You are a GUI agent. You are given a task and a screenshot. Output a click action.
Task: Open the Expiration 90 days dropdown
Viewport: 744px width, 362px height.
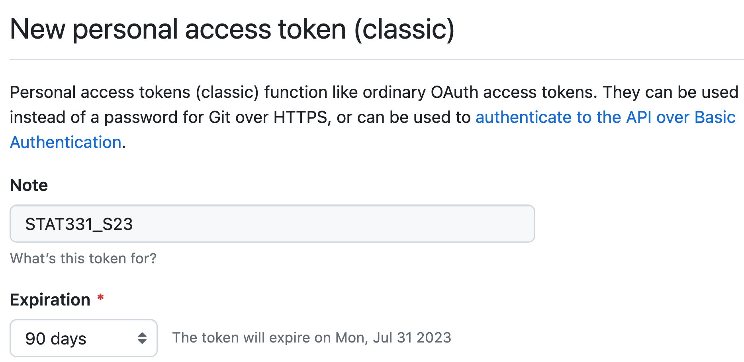coord(83,338)
